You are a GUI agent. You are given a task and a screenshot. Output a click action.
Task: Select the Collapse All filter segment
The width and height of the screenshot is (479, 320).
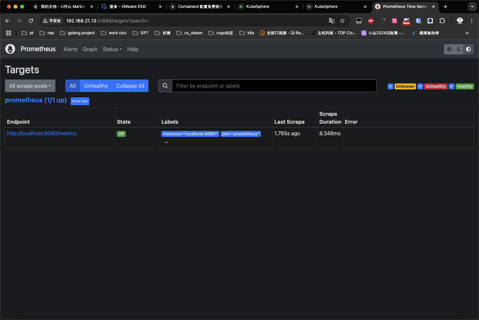(x=130, y=86)
